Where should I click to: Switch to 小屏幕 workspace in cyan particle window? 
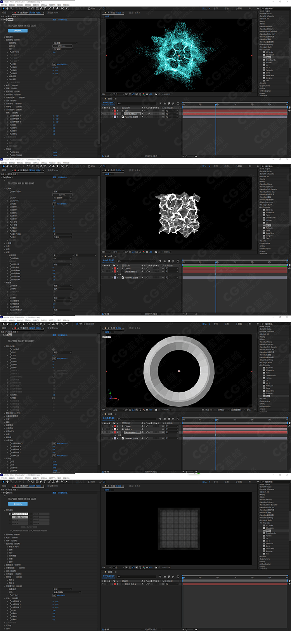(239, 9)
